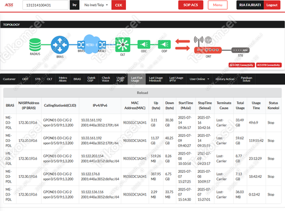Open the OLT tab
Screen dimensions: 285x211
[50, 79]
